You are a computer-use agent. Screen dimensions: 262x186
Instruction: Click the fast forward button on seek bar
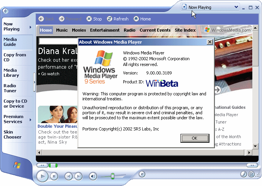click(x=252, y=165)
